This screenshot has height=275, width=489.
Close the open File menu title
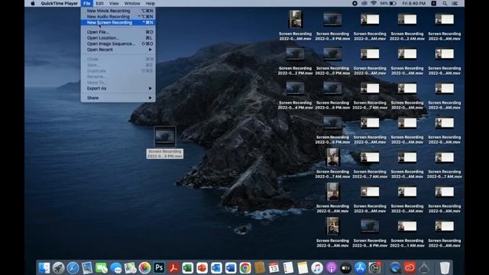point(86,3)
